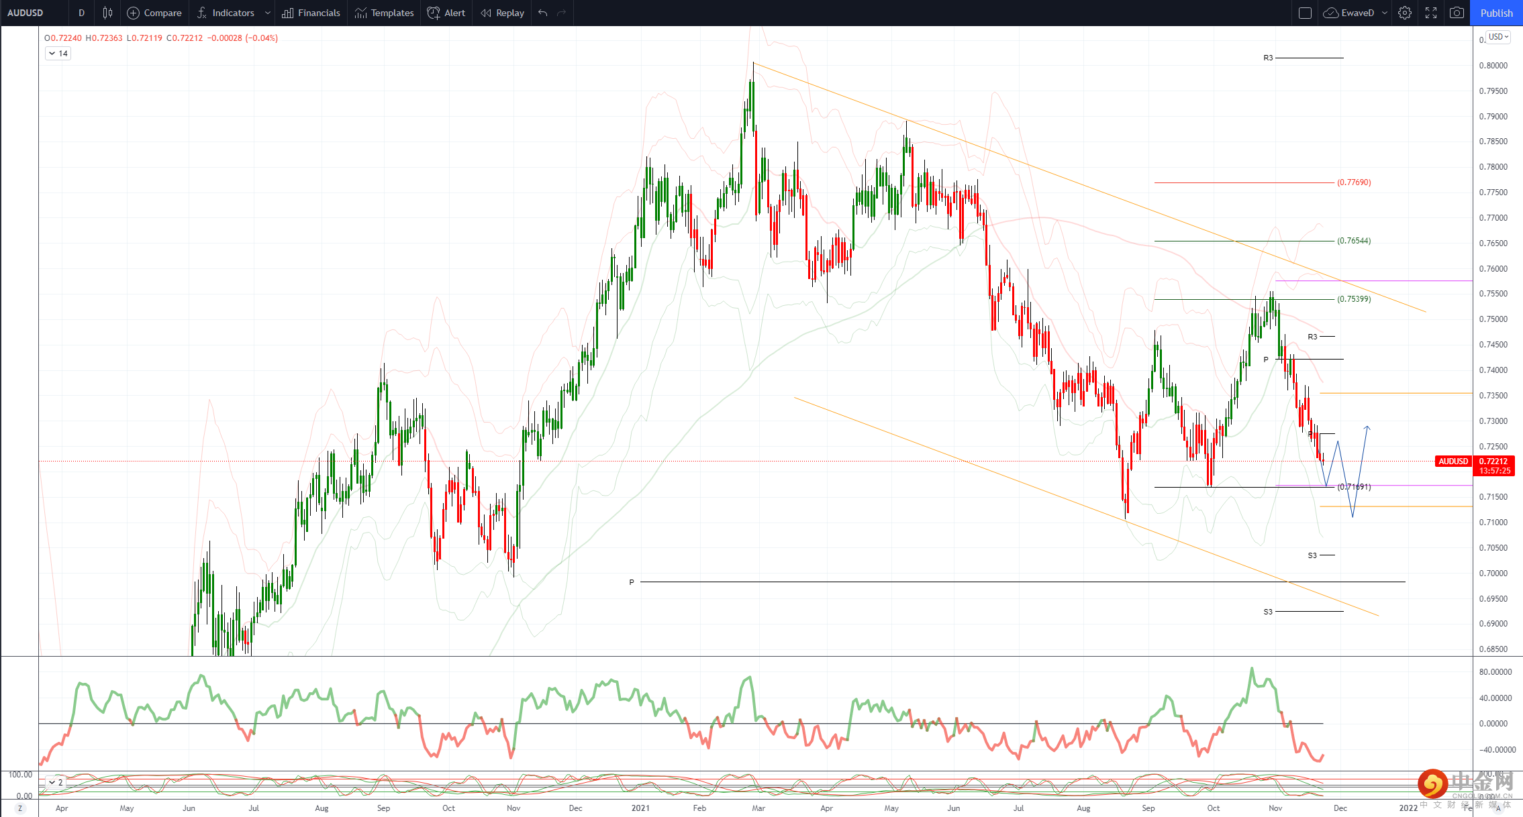Viewport: 1523px width, 817px height.
Task: Enter fullscreen mode
Action: pyautogui.click(x=1431, y=13)
